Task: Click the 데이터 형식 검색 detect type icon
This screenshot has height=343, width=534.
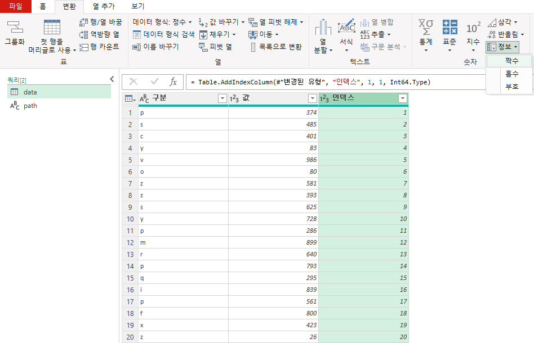Action: (x=136, y=34)
